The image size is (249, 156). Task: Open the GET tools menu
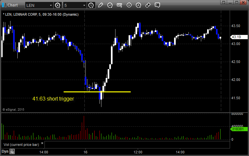119,5
